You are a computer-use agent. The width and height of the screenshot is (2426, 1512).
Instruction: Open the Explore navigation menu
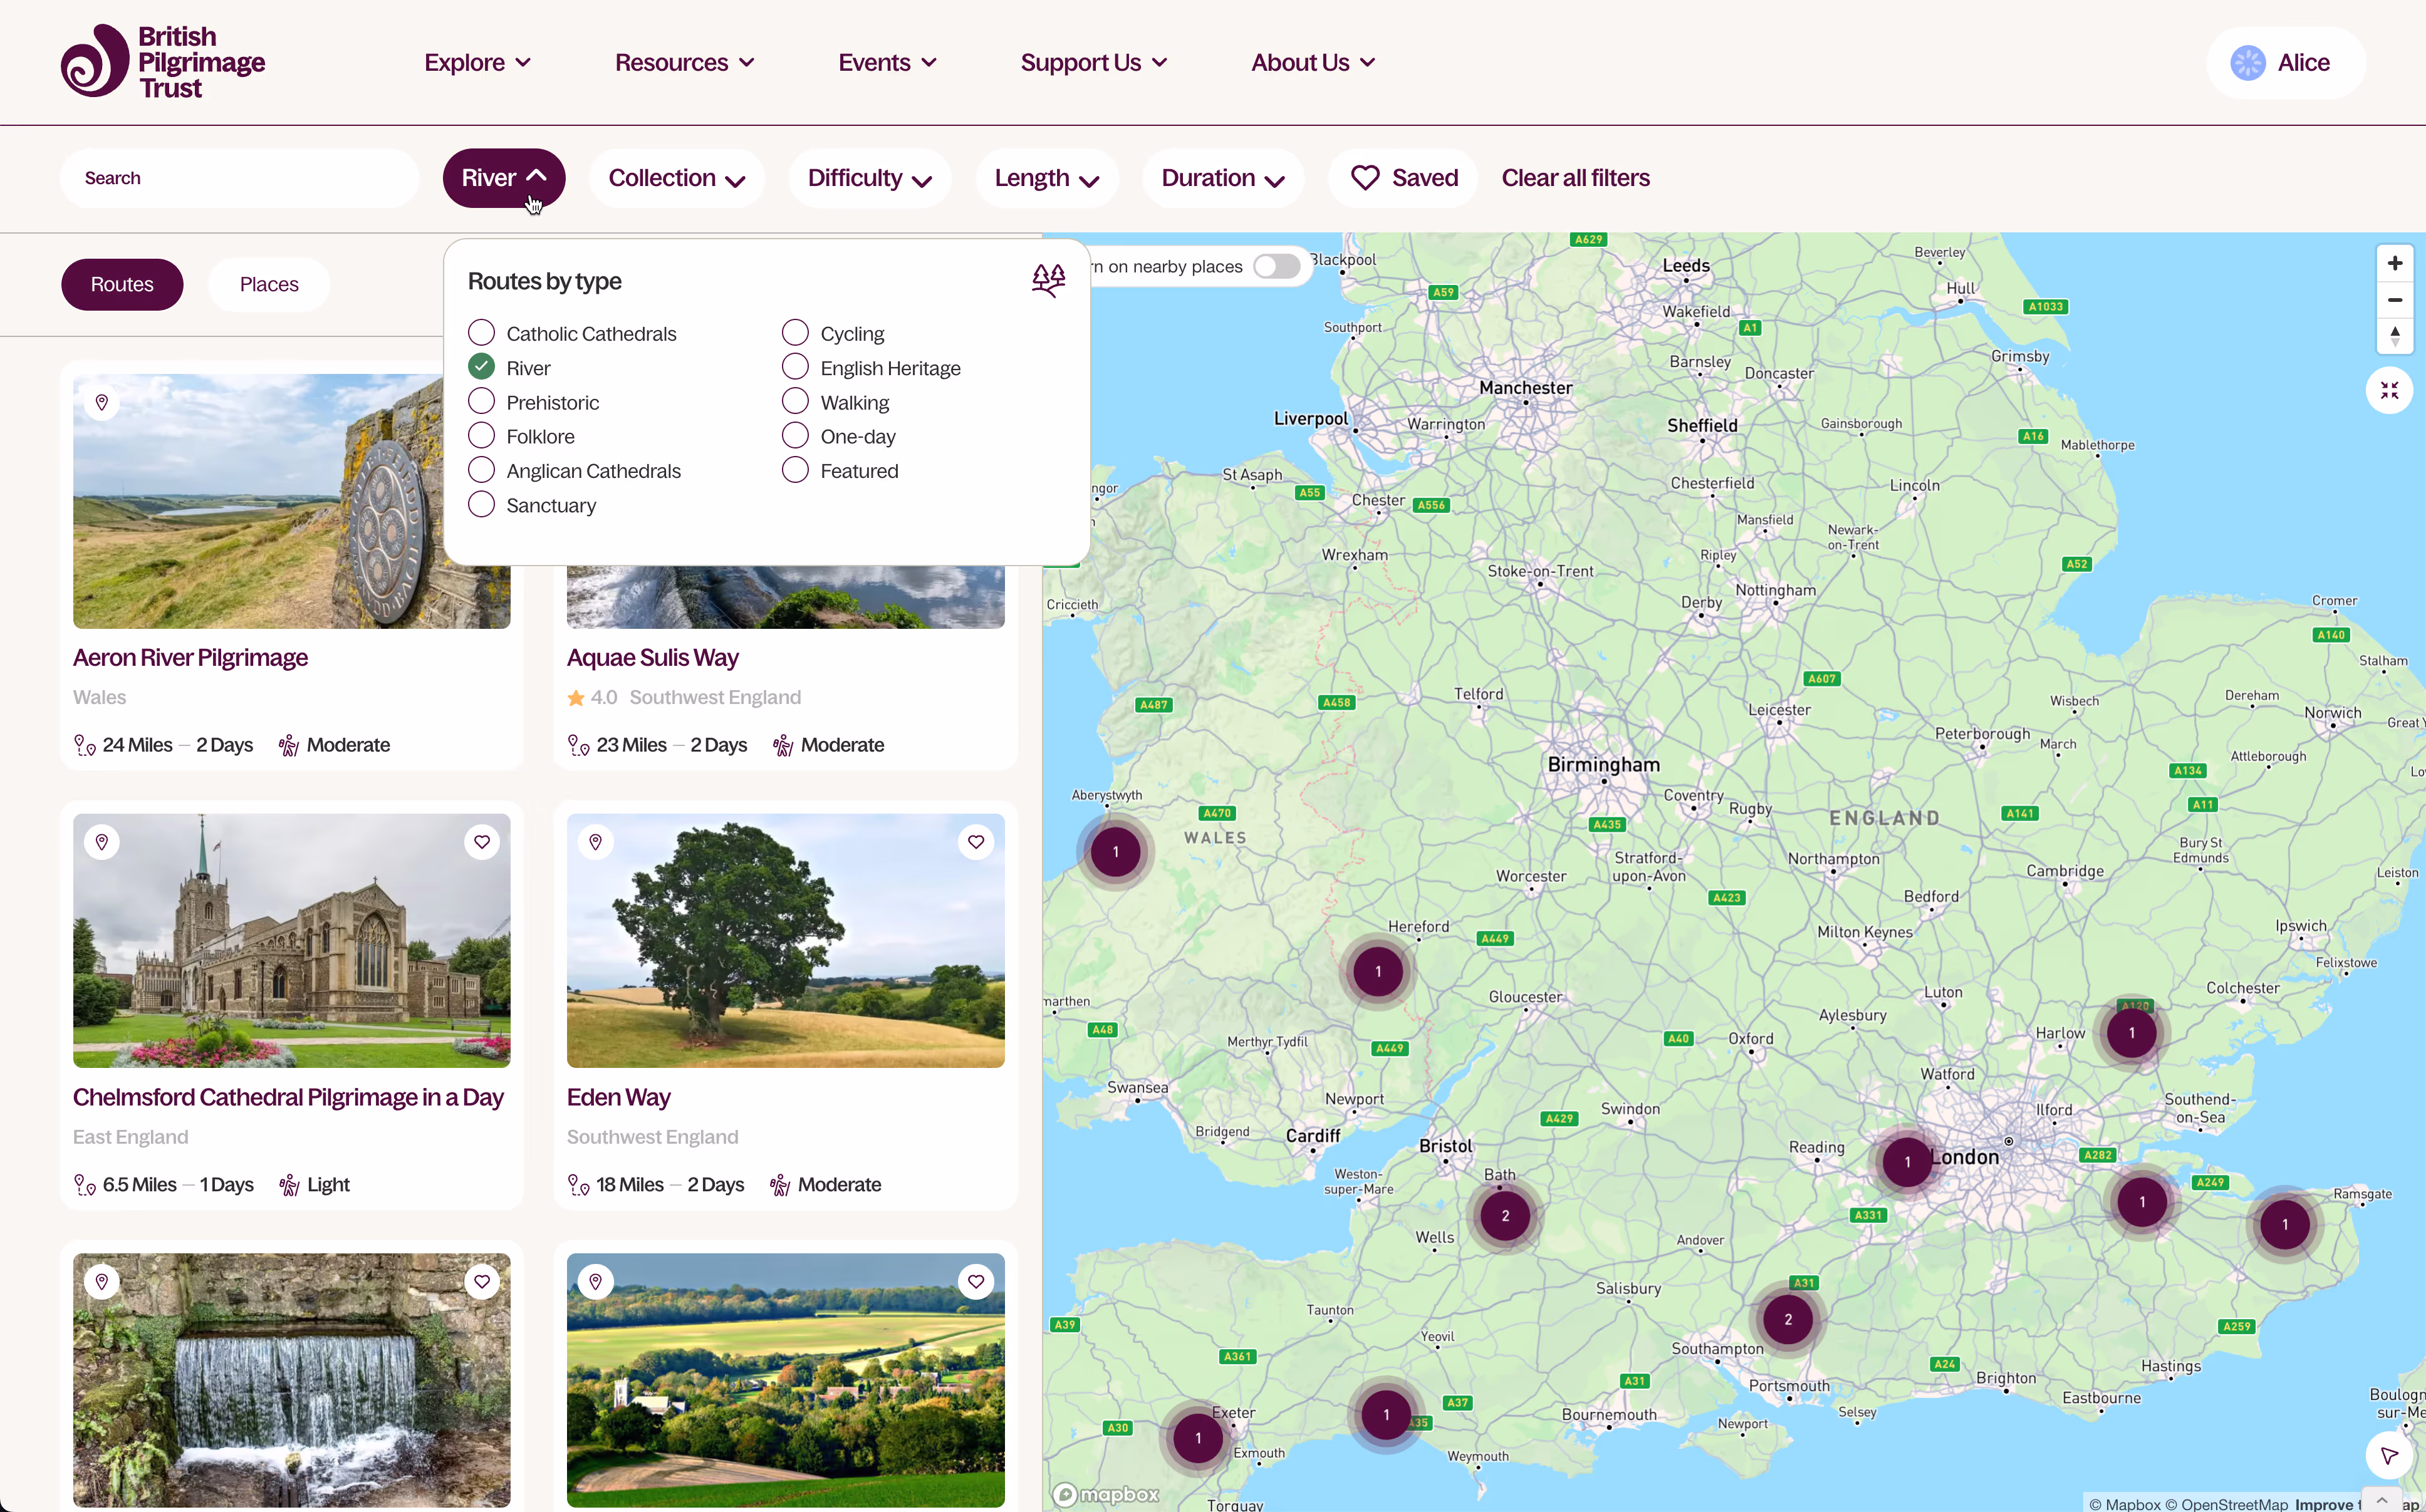(x=477, y=62)
